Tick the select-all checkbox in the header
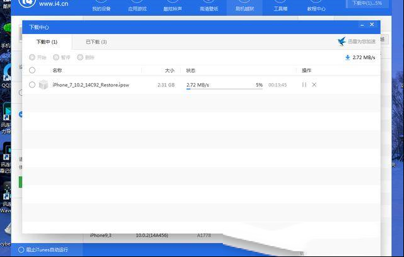The image size is (404, 257). coord(32,70)
